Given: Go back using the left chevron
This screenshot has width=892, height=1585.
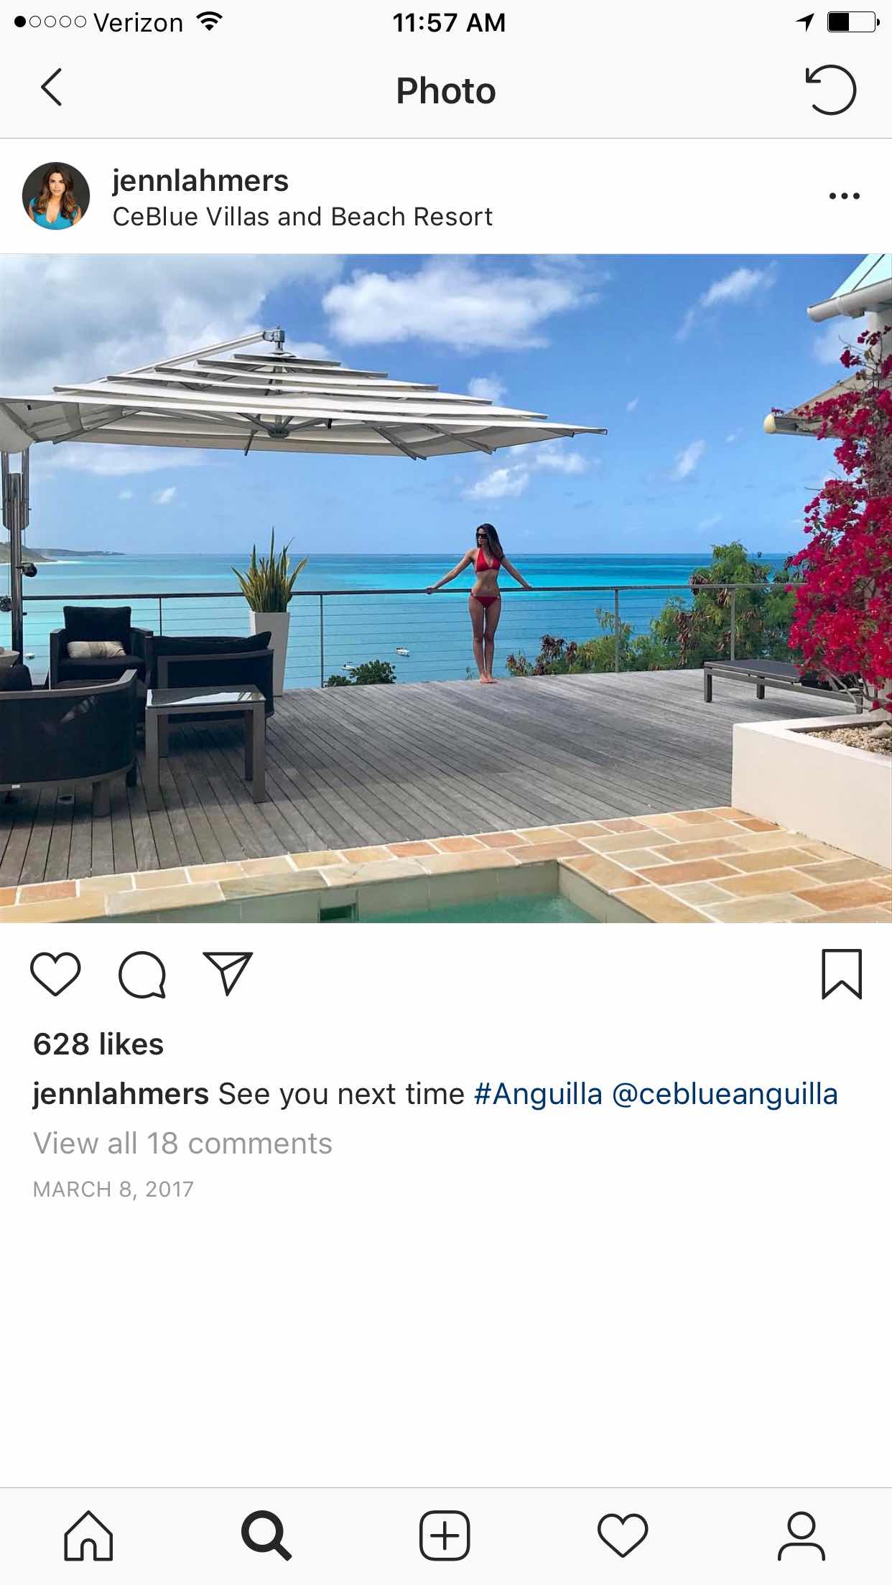Looking at the screenshot, I should pyautogui.click(x=51, y=88).
